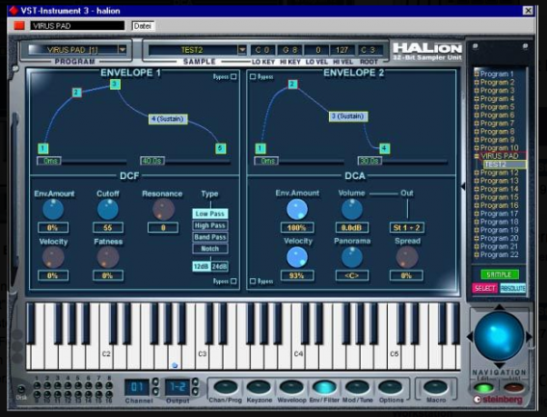Select the TEST2 sample in tree

(x=505, y=165)
